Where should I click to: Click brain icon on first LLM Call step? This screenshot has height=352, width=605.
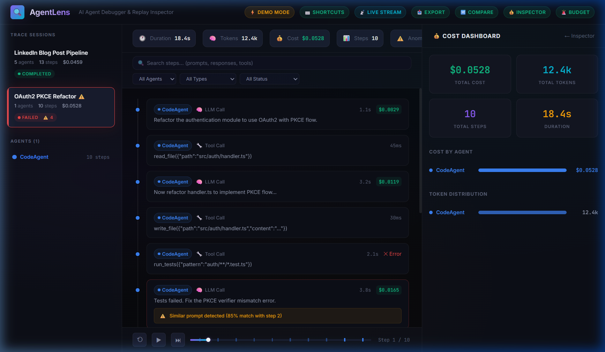coord(199,110)
